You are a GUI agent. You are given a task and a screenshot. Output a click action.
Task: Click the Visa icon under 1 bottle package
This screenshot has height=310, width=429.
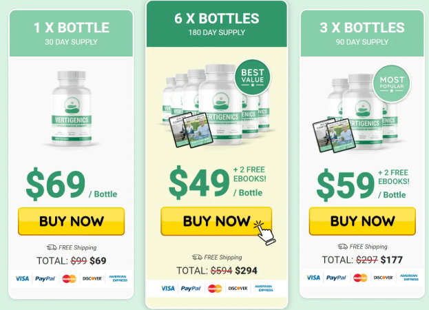point(22,278)
